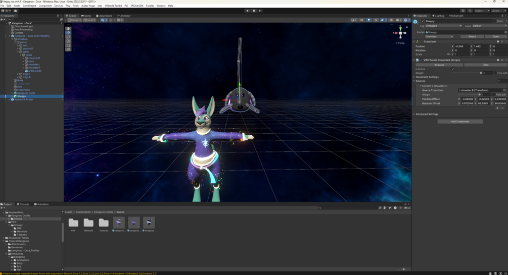Click the Hierarchy panel lock icon

click(58, 16)
